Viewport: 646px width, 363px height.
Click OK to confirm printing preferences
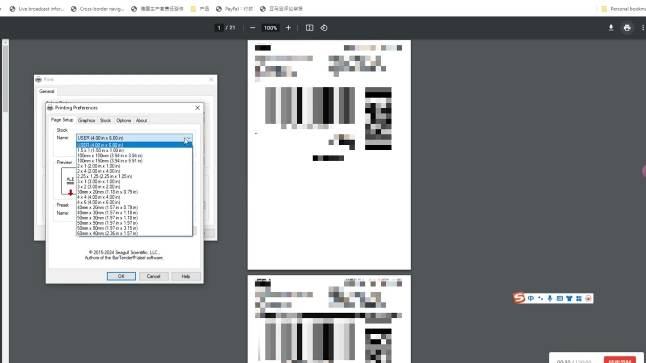[121, 276]
